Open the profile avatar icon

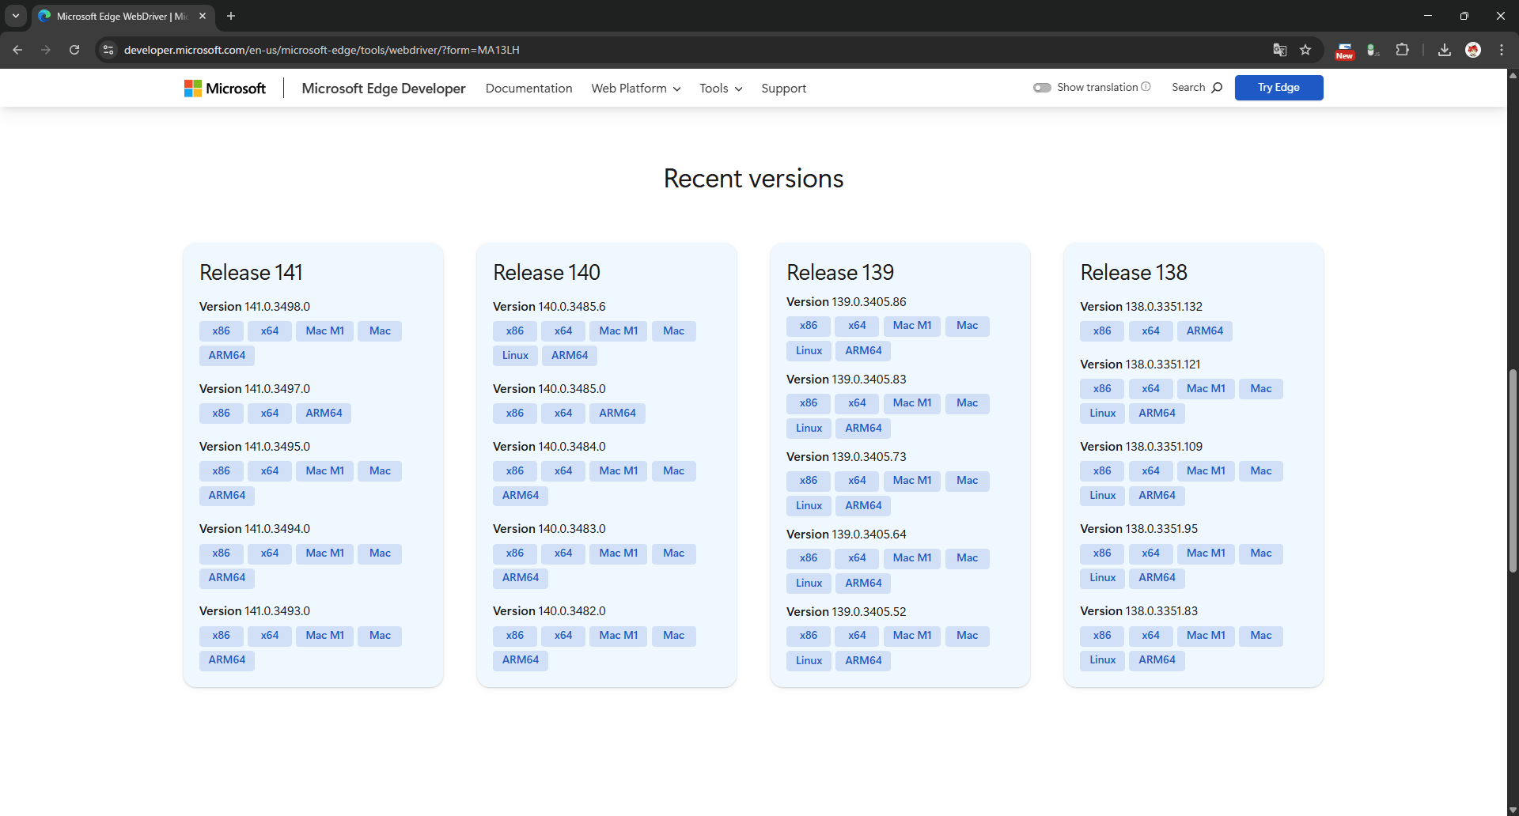1473,50
